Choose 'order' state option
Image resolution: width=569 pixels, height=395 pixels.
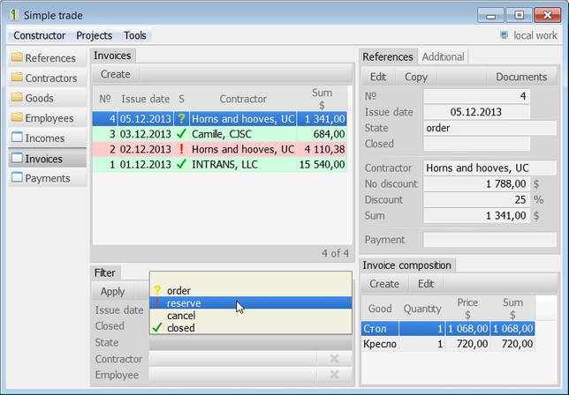250,290
